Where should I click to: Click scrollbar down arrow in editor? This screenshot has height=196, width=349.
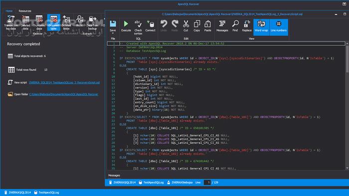point(347,168)
